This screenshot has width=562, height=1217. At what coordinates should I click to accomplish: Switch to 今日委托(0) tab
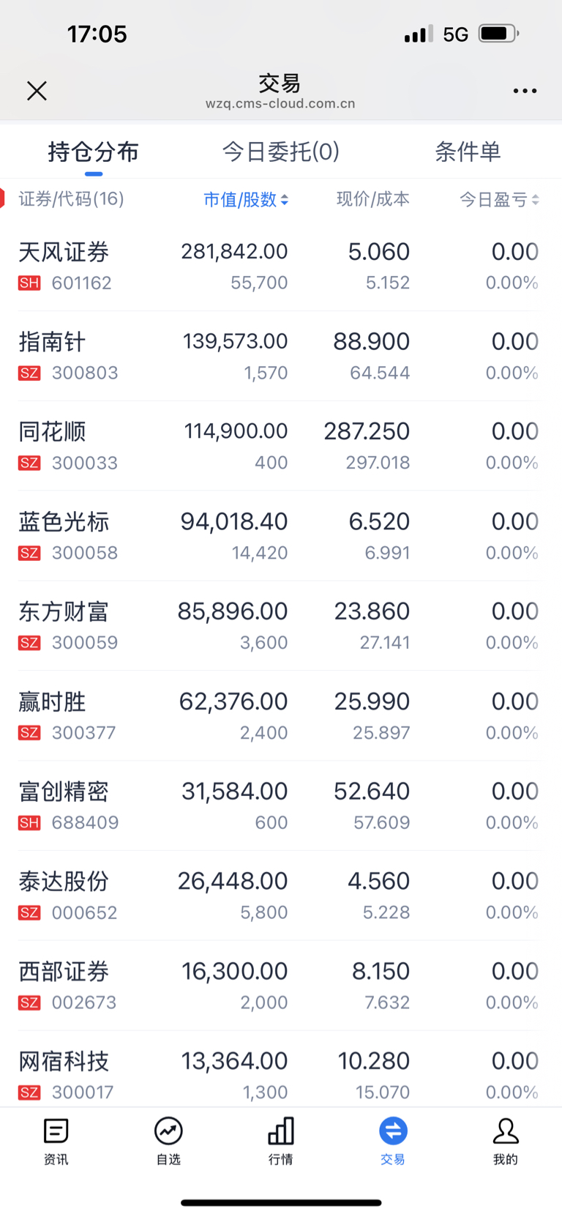(281, 152)
